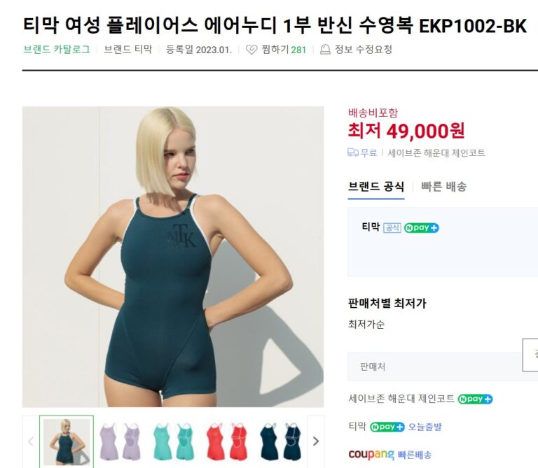Screen dimensions: 538x468
Task: Click the free delivery truck icon
Action: (353, 153)
